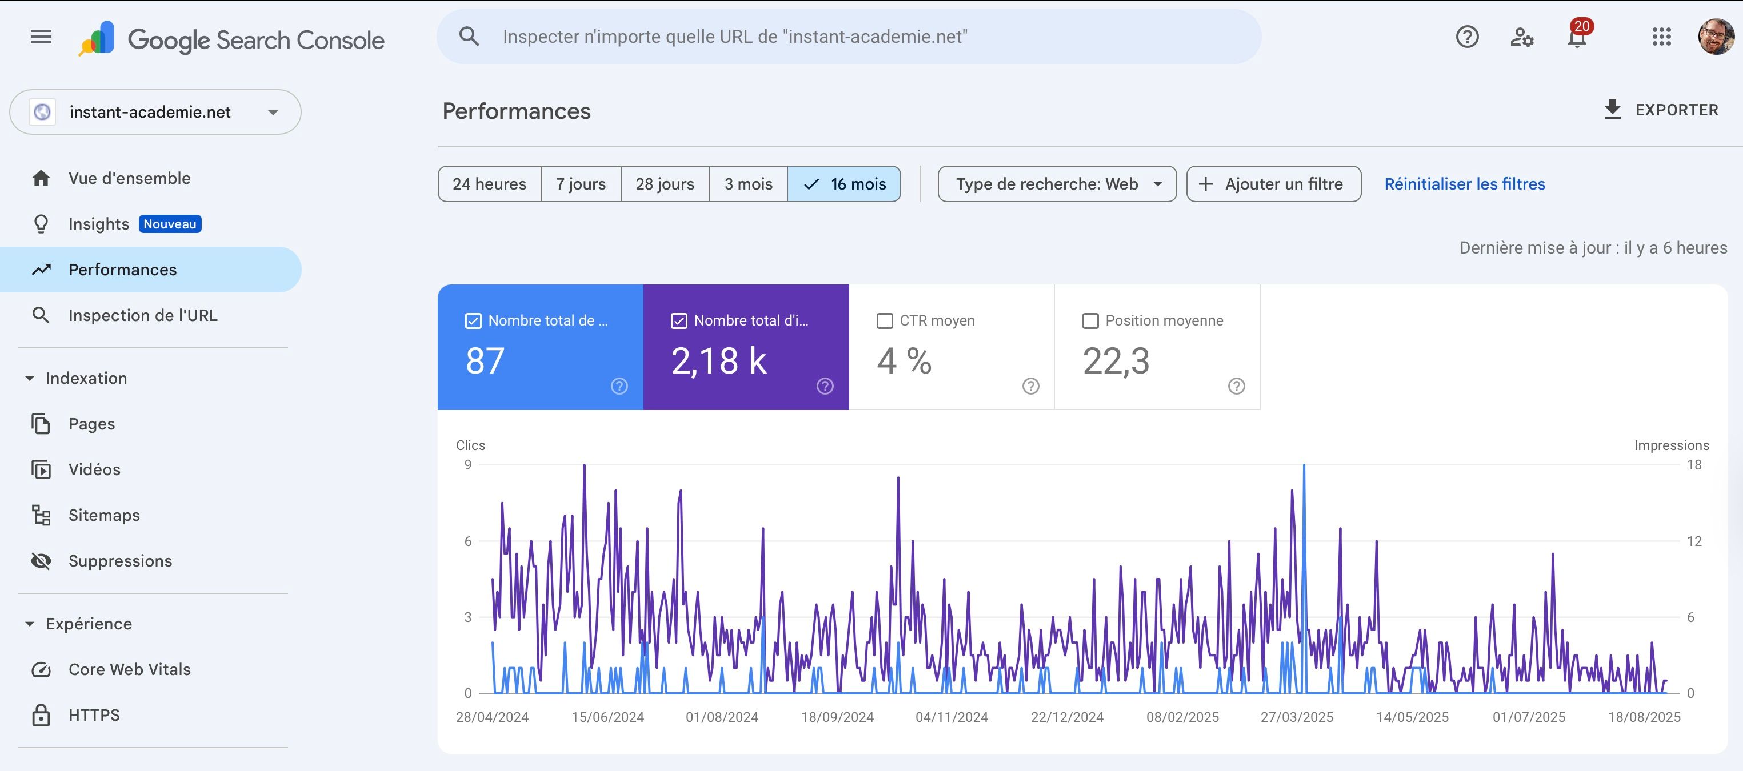Click the Sitemaps icon in the sidebar
The width and height of the screenshot is (1743, 771).
click(x=41, y=515)
